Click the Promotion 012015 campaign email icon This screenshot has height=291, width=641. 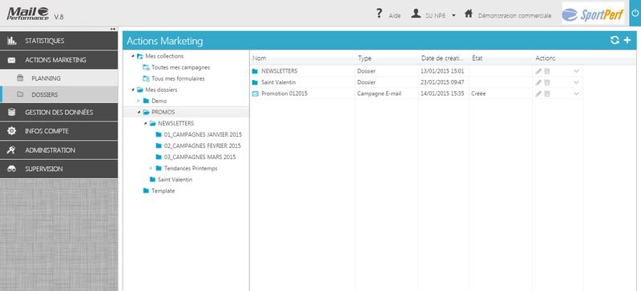(x=255, y=94)
